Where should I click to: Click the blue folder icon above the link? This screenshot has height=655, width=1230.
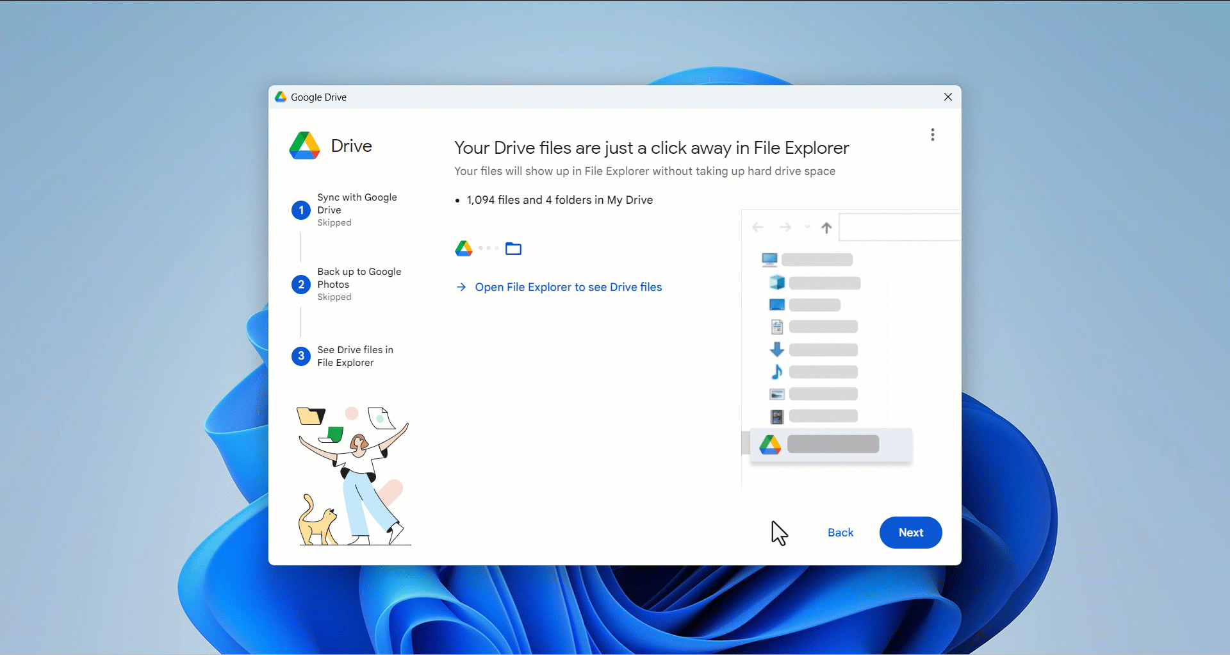[513, 249]
